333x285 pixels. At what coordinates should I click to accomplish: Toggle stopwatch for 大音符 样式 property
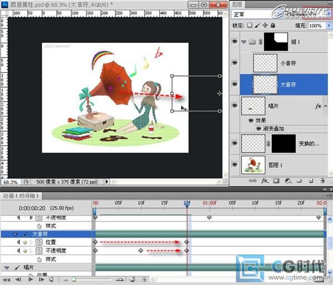pos(39,259)
